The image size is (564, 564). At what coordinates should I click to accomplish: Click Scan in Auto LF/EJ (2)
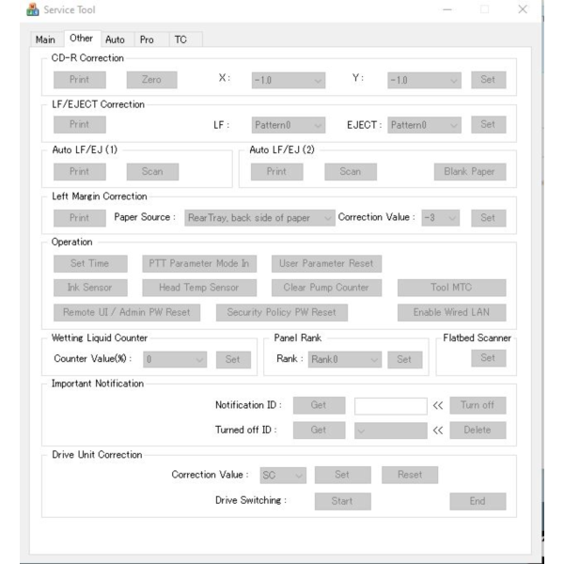[x=351, y=172]
